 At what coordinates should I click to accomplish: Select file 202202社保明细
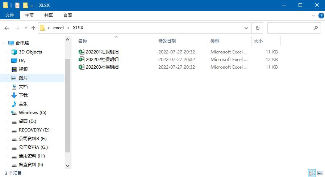tap(102, 60)
